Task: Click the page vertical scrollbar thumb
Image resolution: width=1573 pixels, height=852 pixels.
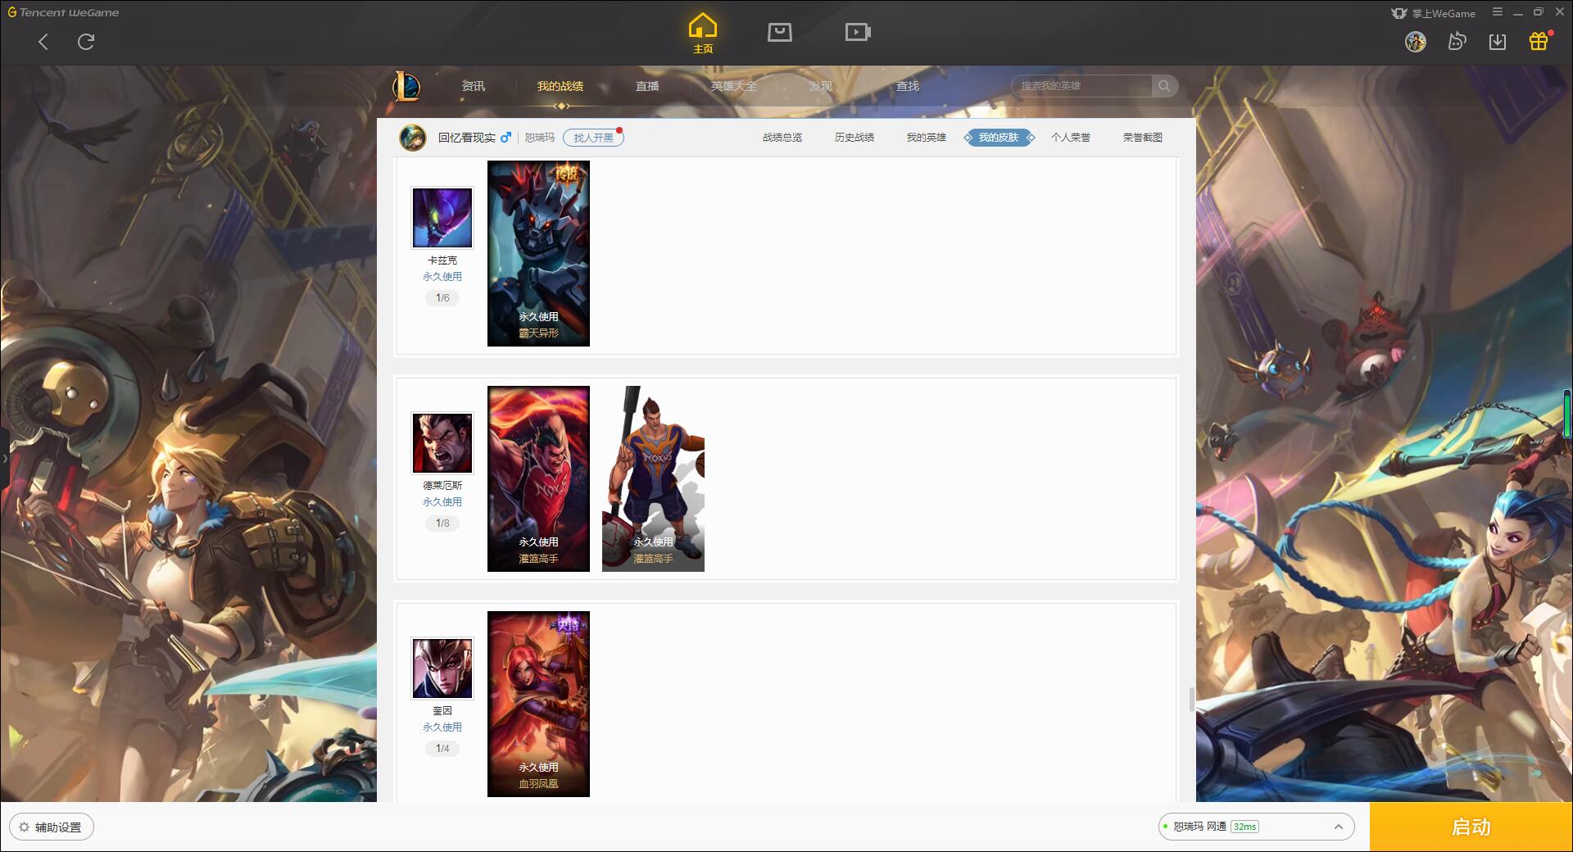Action: click(x=1192, y=700)
